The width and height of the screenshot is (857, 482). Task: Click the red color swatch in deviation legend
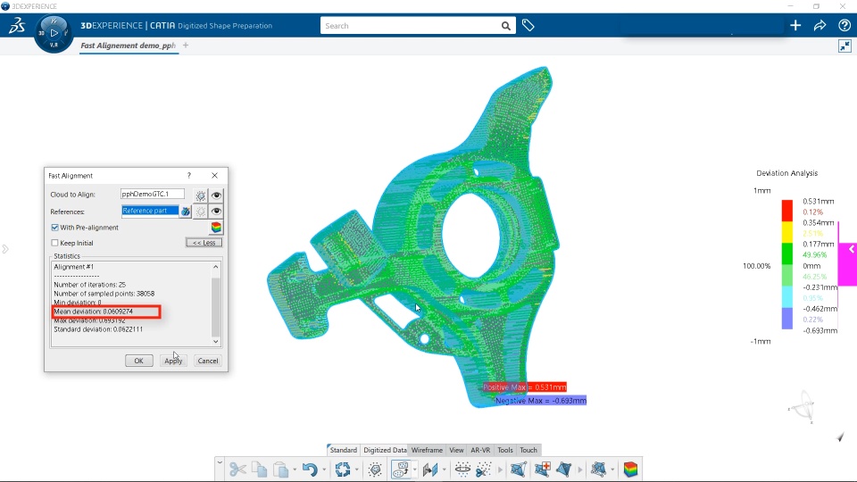point(787,211)
